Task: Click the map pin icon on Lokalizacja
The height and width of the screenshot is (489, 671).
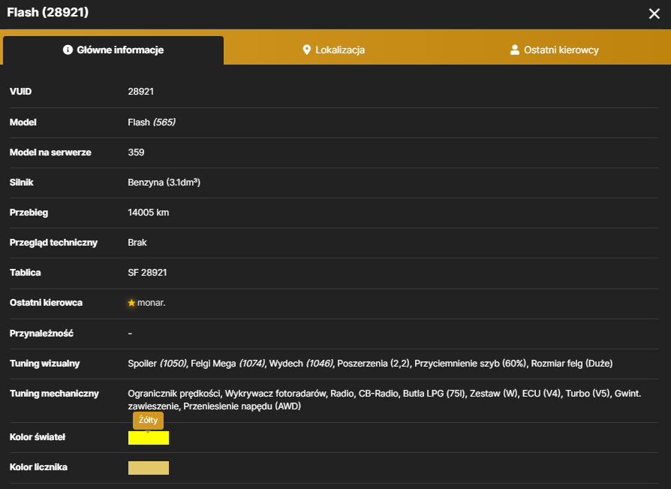Action: tap(306, 50)
